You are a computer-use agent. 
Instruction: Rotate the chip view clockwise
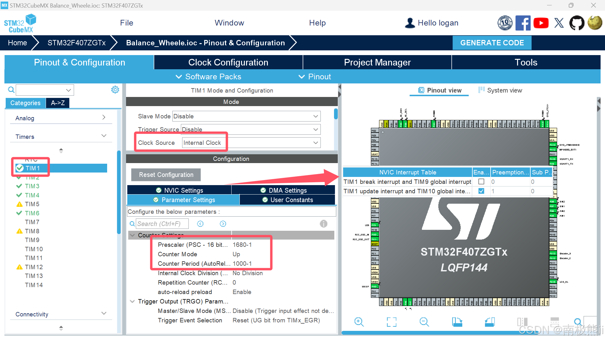pyautogui.click(x=457, y=322)
